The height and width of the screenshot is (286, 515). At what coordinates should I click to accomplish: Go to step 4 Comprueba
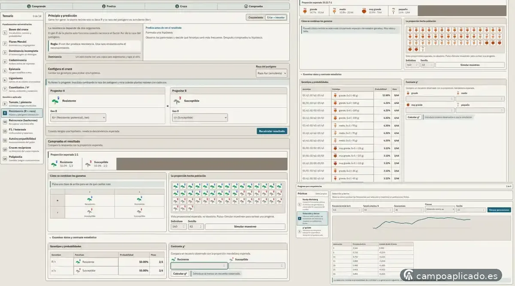pos(253,6)
